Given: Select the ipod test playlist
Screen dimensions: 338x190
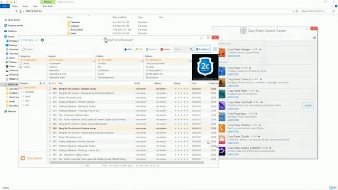Looking at the screenshot, I should pyautogui.click(x=30, y=92).
